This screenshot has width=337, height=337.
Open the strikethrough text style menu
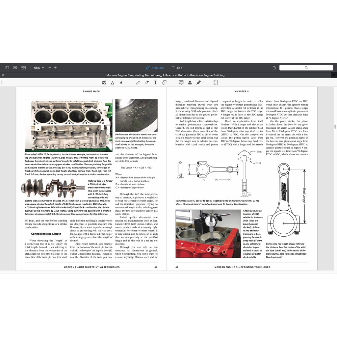121,83
